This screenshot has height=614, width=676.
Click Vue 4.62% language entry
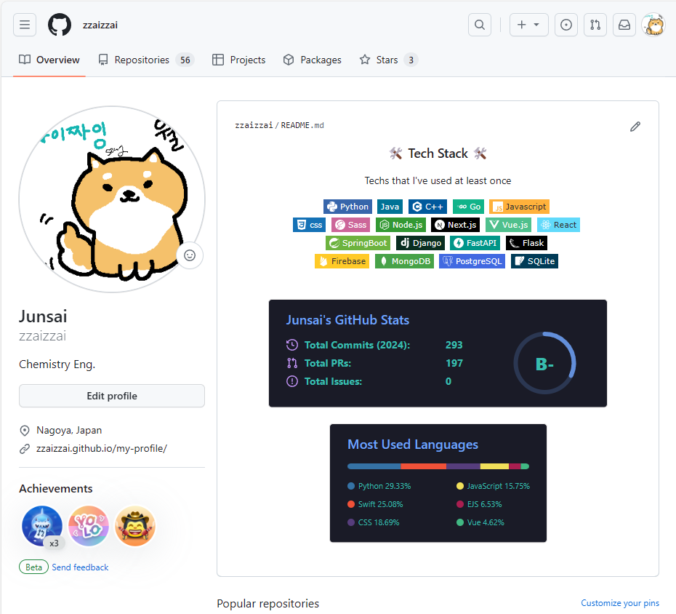tap(480, 522)
